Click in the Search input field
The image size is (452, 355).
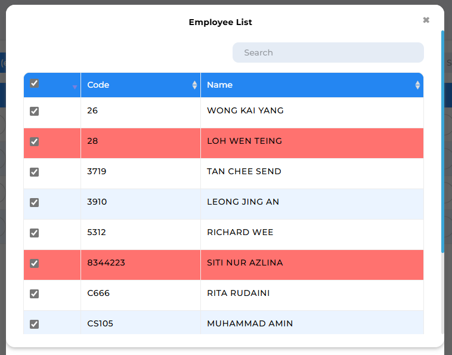328,53
